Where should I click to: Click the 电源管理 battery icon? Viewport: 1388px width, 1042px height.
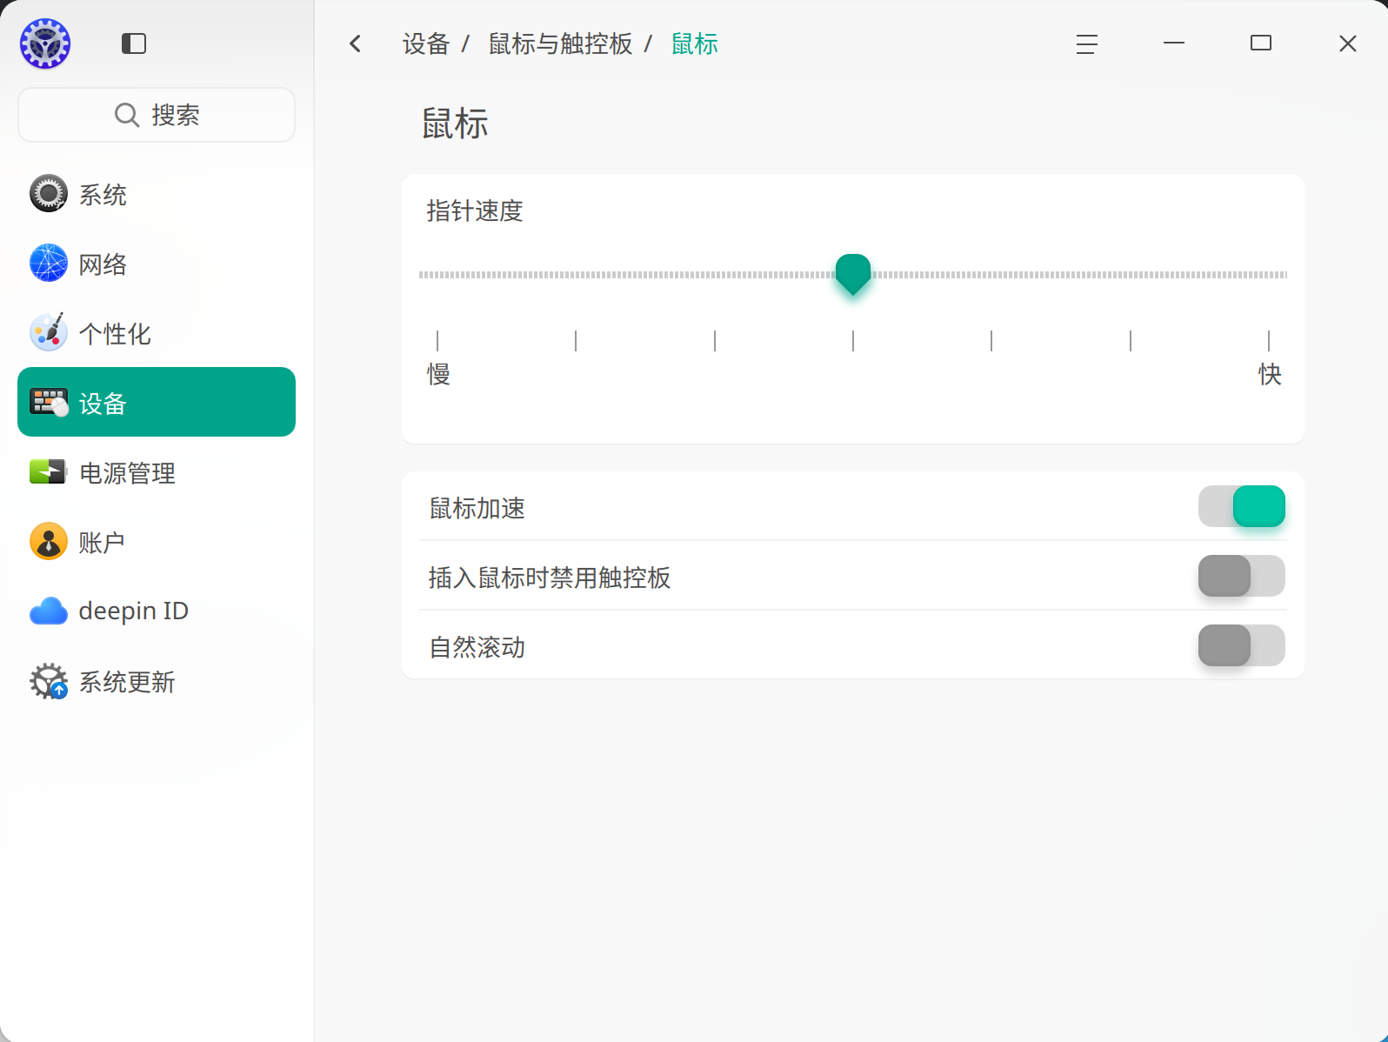(49, 471)
